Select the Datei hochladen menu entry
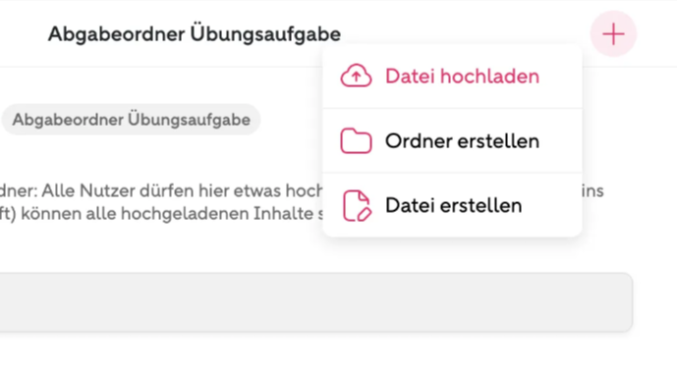Image resolution: width=677 pixels, height=369 pixels. point(452,77)
